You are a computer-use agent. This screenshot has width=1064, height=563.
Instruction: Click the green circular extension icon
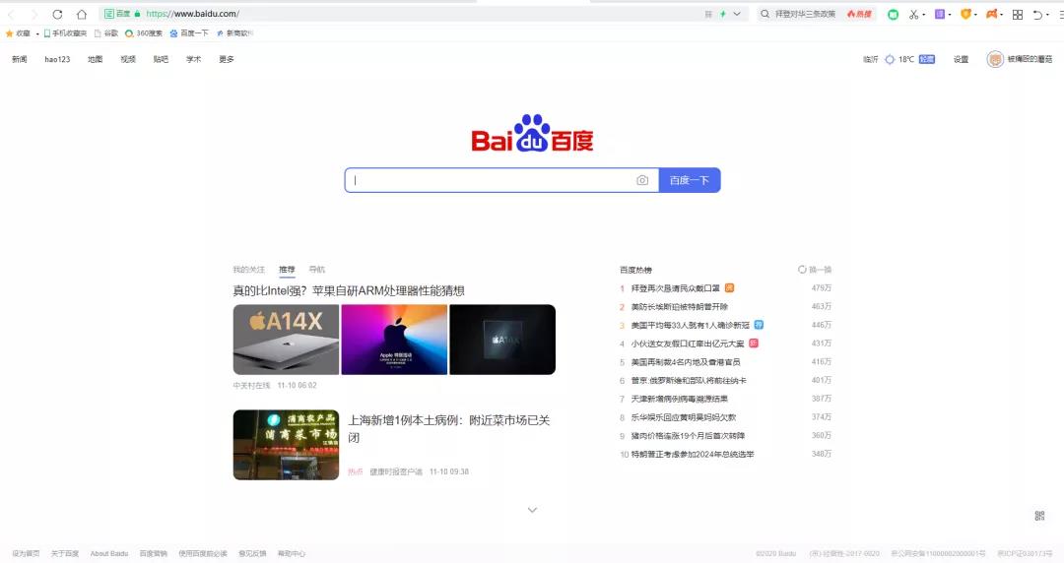coord(893,14)
